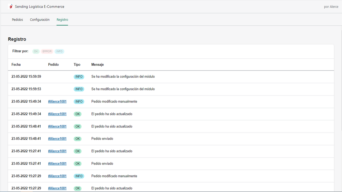
Task: Open #Alerce1081 link in 15:49:34 INFO row
Action: (x=57, y=102)
